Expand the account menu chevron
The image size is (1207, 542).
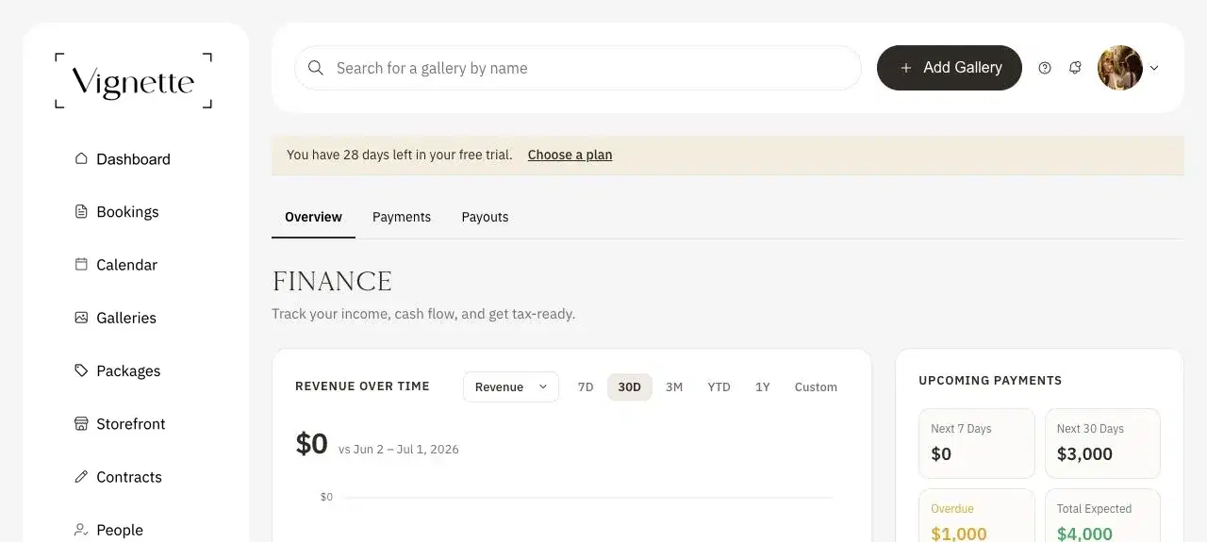[1154, 68]
